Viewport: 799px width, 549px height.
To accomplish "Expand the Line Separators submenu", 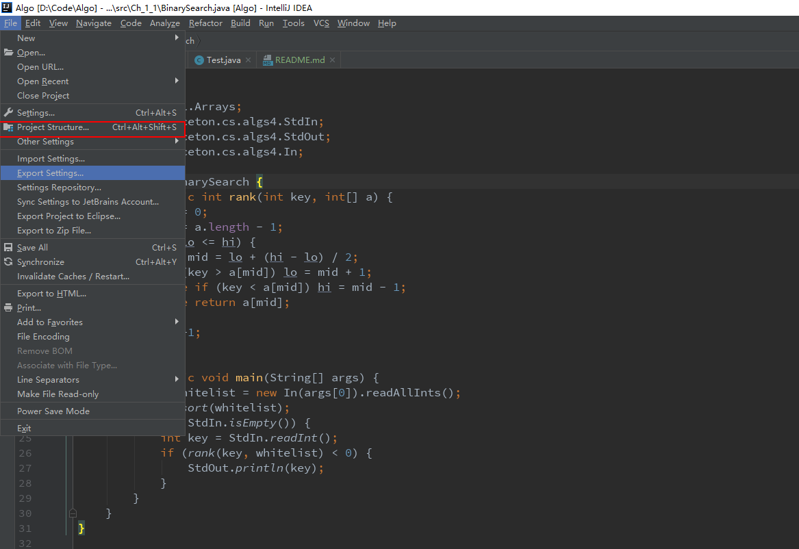I will point(177,380).
